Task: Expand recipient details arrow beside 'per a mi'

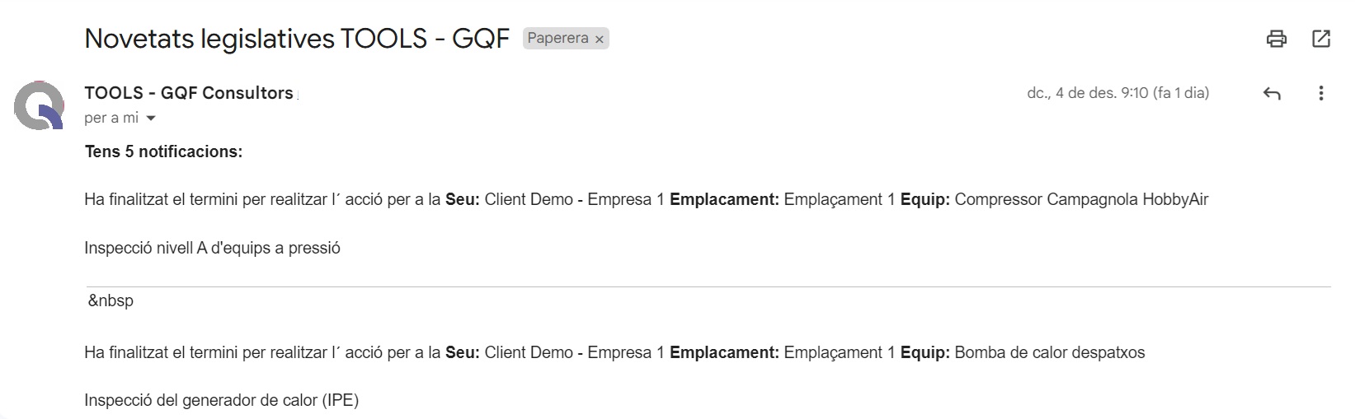Action: [x=151, y=119]
